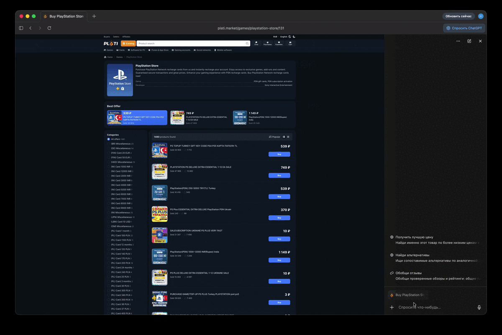Open the user profile avatar in title bar
Screen dimensions: 502x335
click(481, 16)
